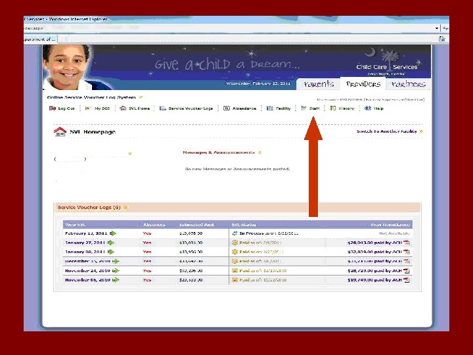Viewport: 473px width, 355px height.
Task: Click green arrow beside January 27, 2011
Action: coord(111,243)
